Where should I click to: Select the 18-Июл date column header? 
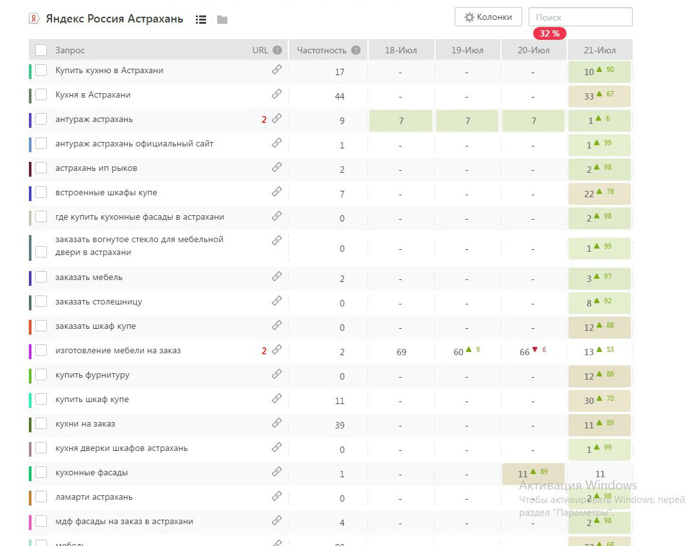[x=401, y=50]
